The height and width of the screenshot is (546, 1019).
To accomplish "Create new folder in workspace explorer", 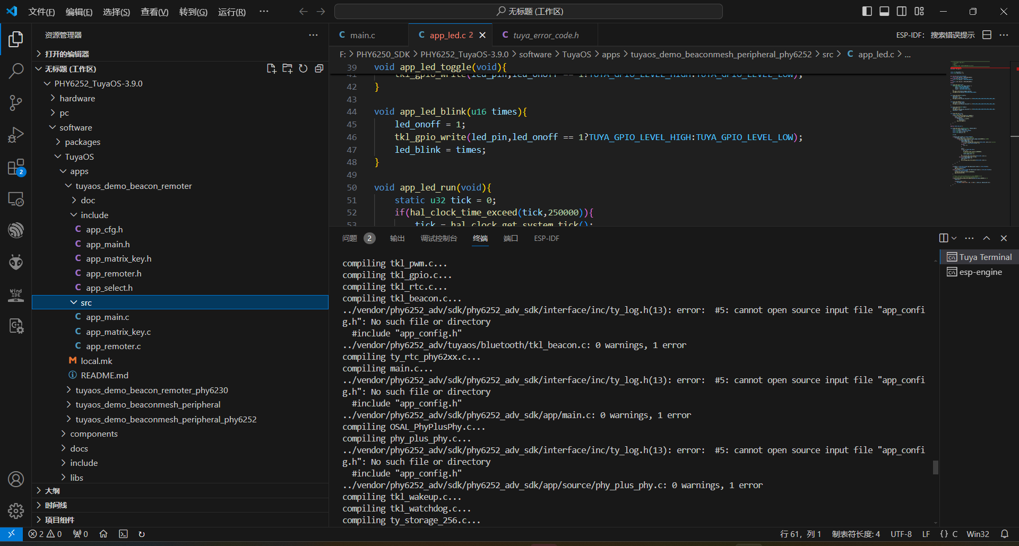I will (x=287, y=68).
